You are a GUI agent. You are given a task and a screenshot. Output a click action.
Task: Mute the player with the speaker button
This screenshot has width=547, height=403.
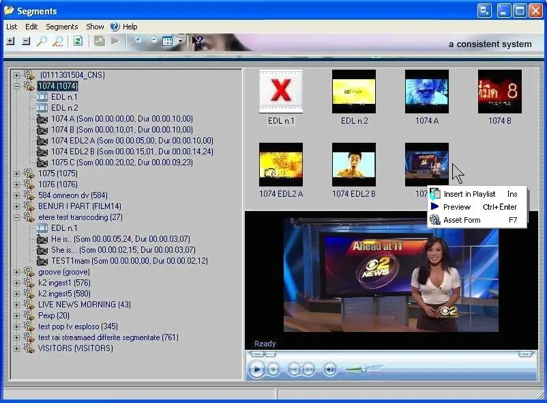[x=329, y=370]
